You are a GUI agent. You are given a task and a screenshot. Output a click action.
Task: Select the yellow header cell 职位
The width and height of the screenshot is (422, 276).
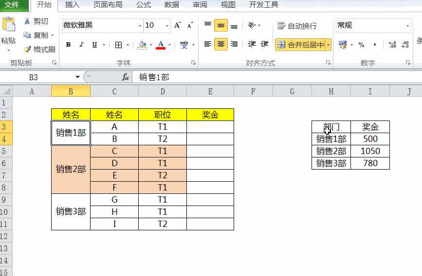(x=163, y=115)
